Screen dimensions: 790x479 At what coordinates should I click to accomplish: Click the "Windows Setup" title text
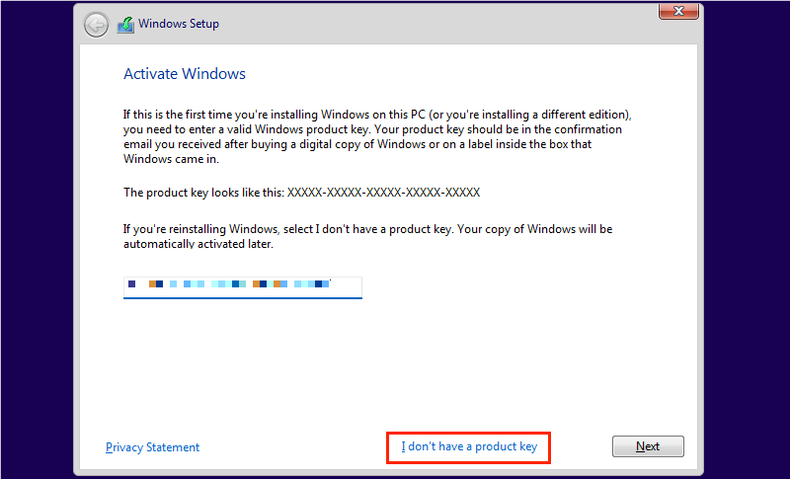tap(179, 24)
